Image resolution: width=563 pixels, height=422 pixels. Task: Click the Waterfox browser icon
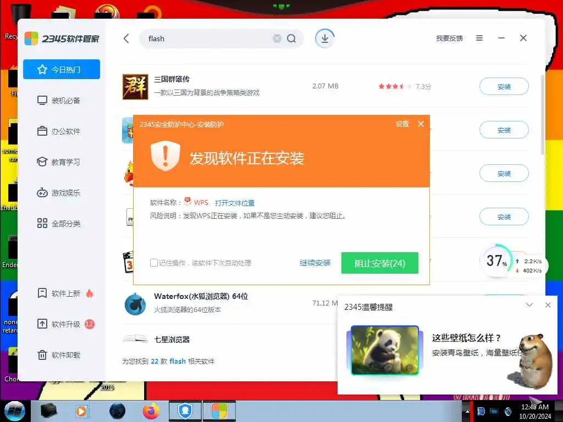[135, 303]
